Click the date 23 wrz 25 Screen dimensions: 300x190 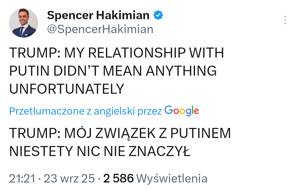coord(69,178)
